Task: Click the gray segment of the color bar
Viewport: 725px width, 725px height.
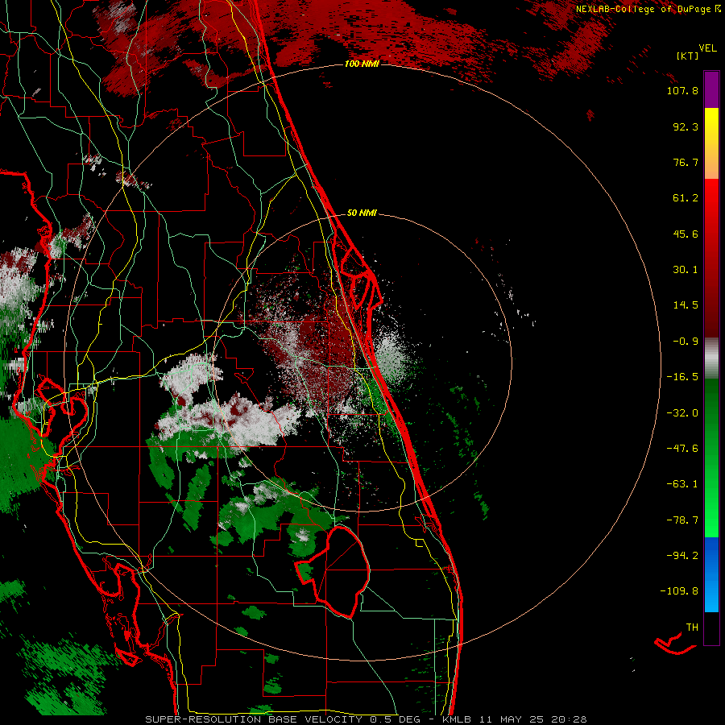Action: click(x=711, y=358)
